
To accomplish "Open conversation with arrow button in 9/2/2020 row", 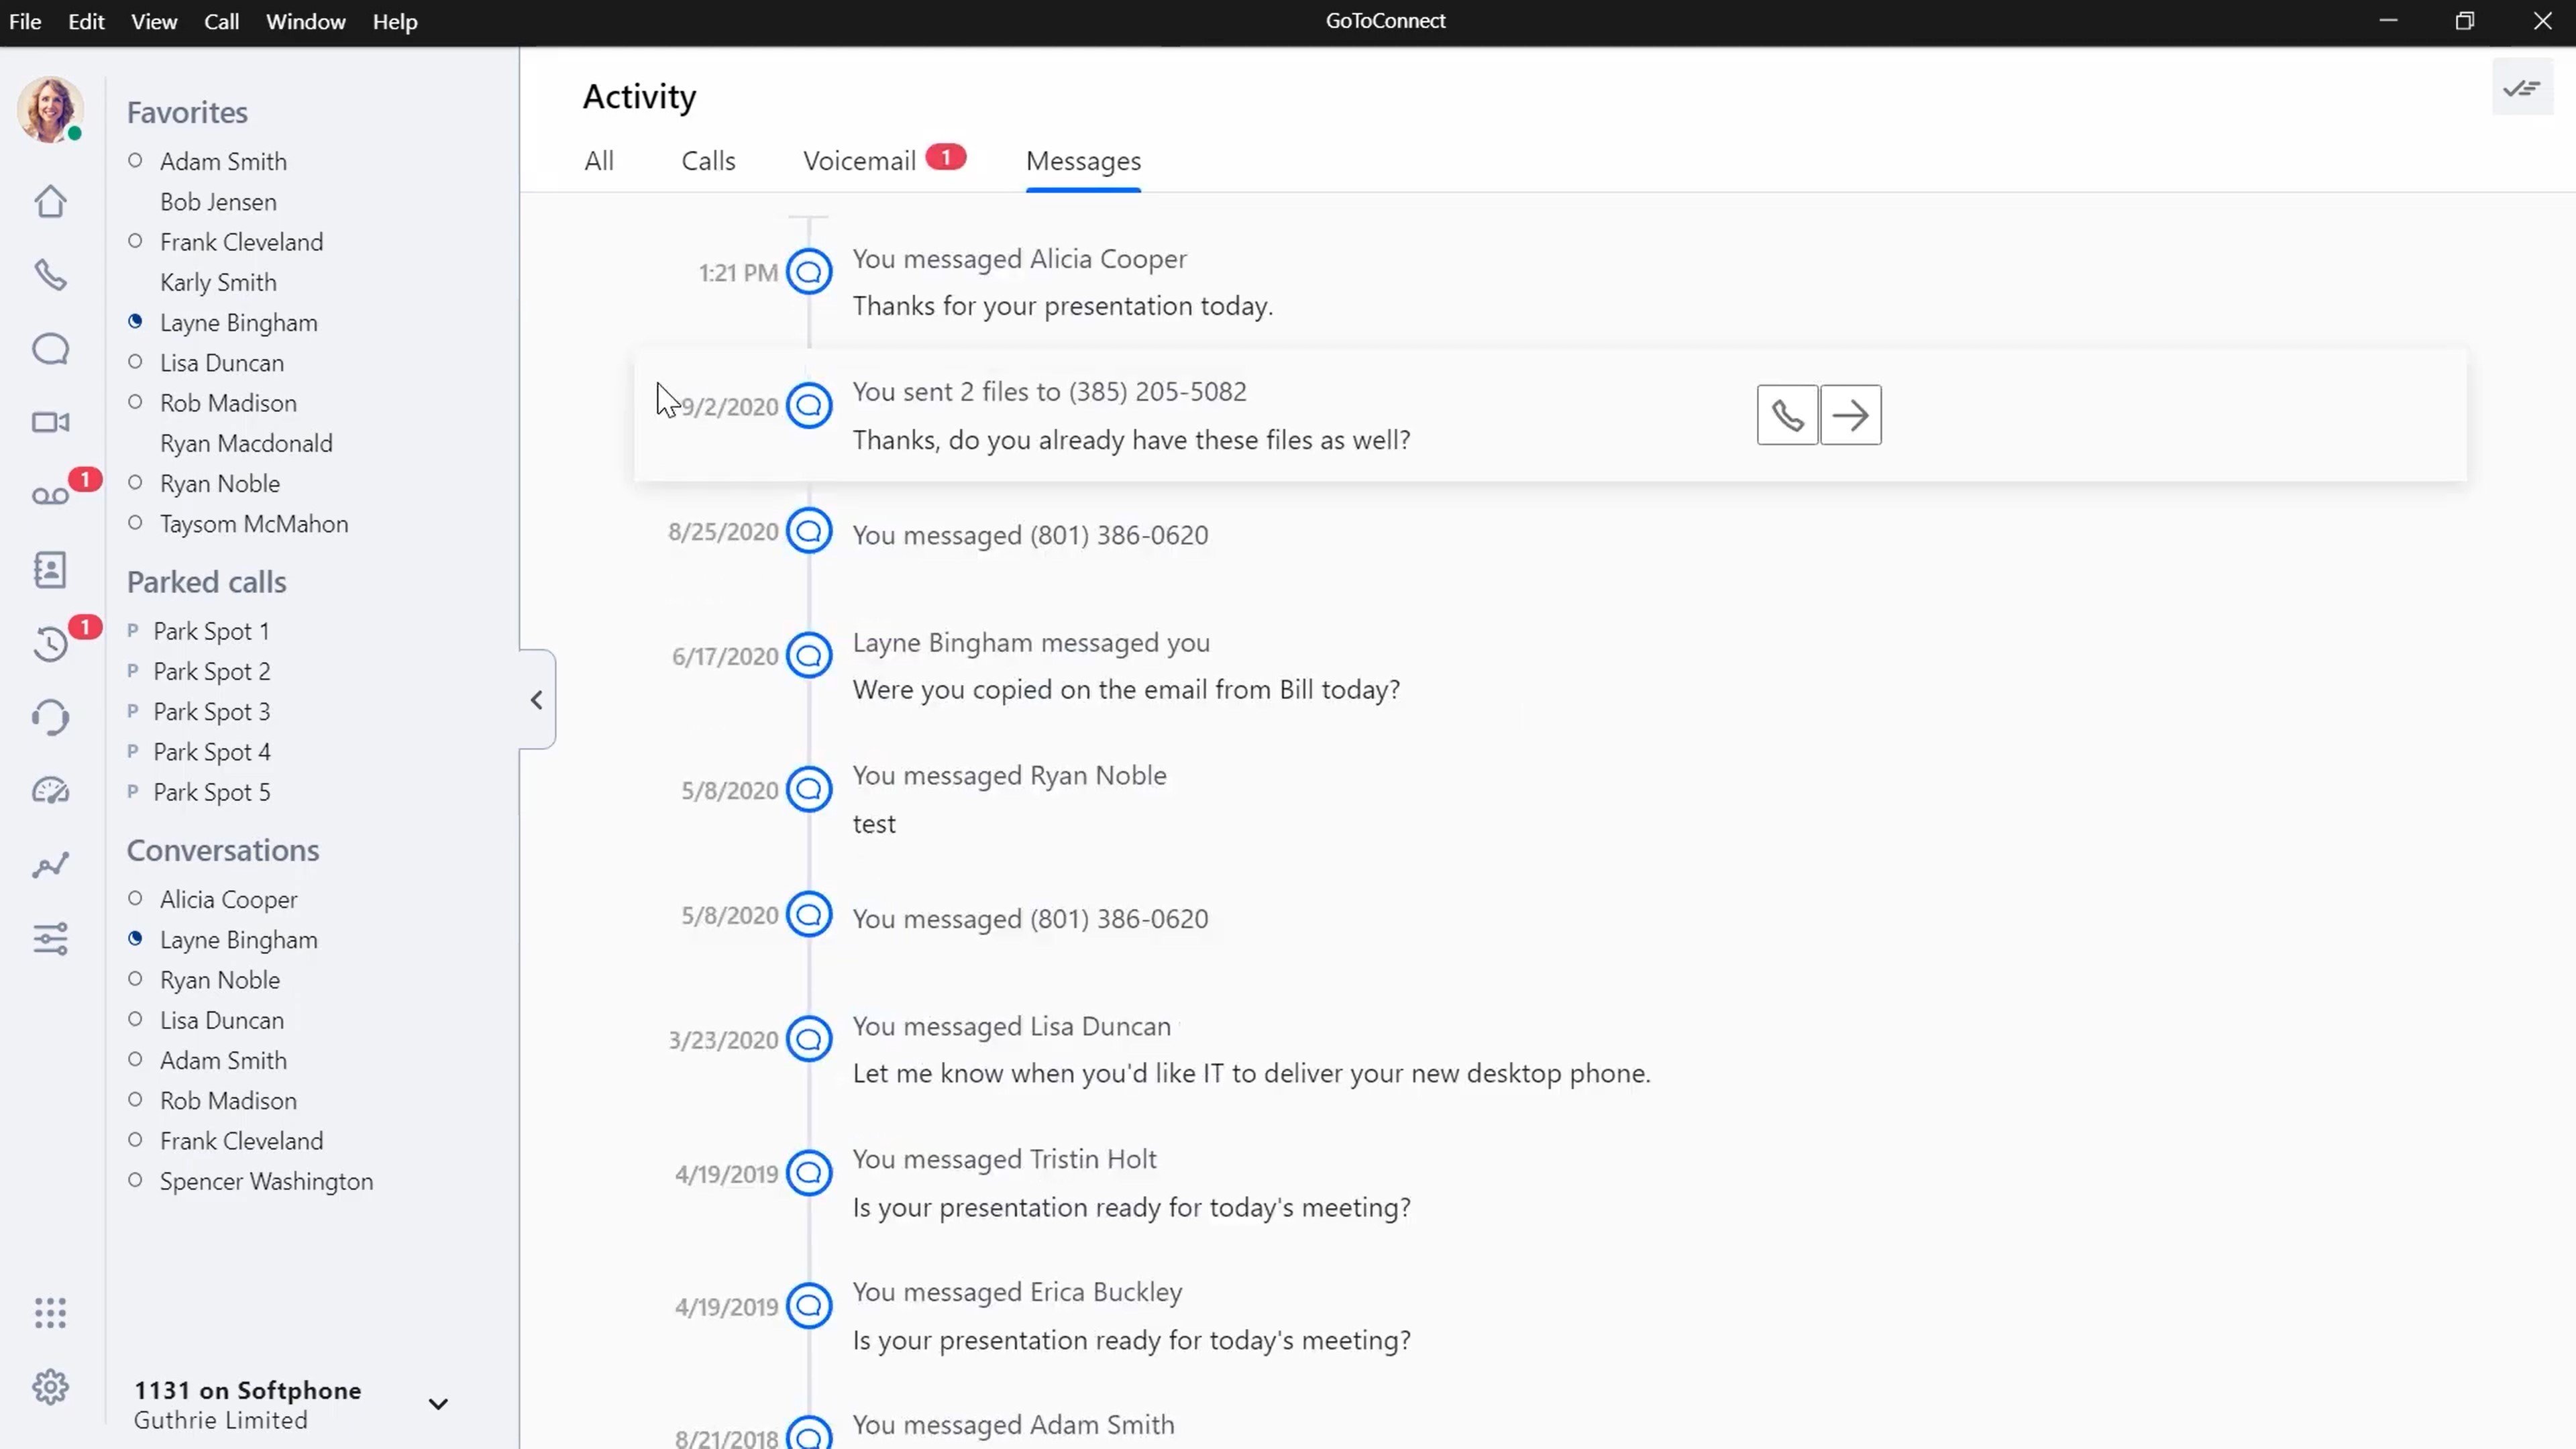I will coord(1851,415).
